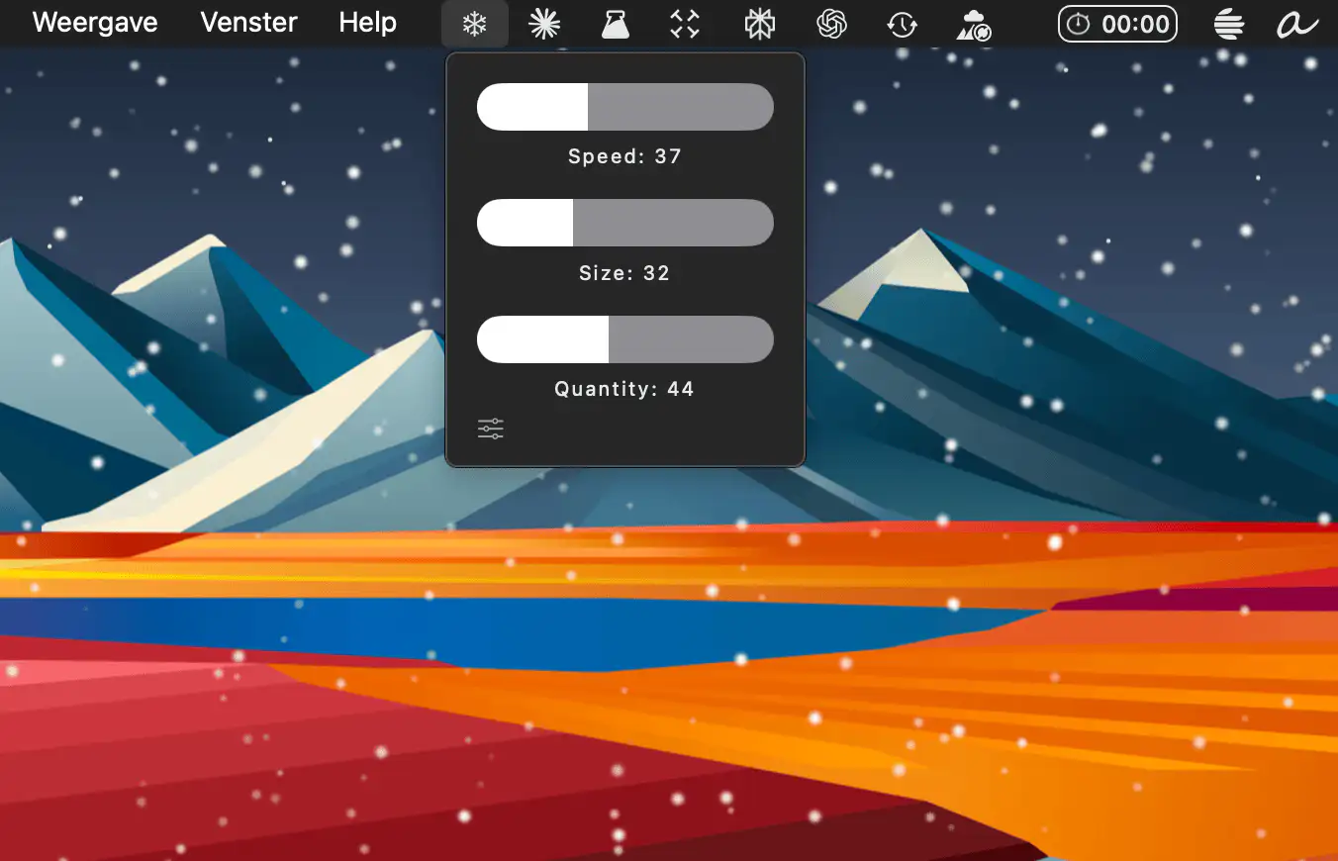Click the clock with circular arrow icon

902,24
